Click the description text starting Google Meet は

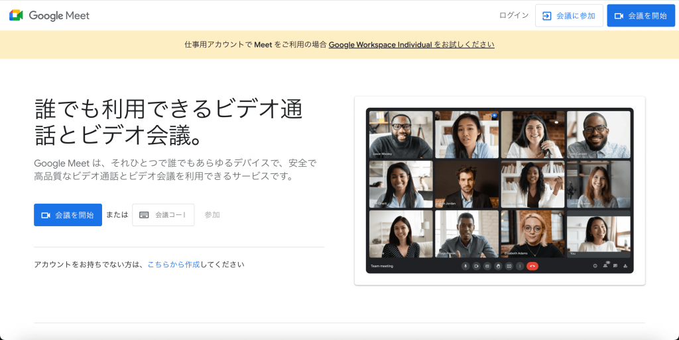(x=175, y=170)
